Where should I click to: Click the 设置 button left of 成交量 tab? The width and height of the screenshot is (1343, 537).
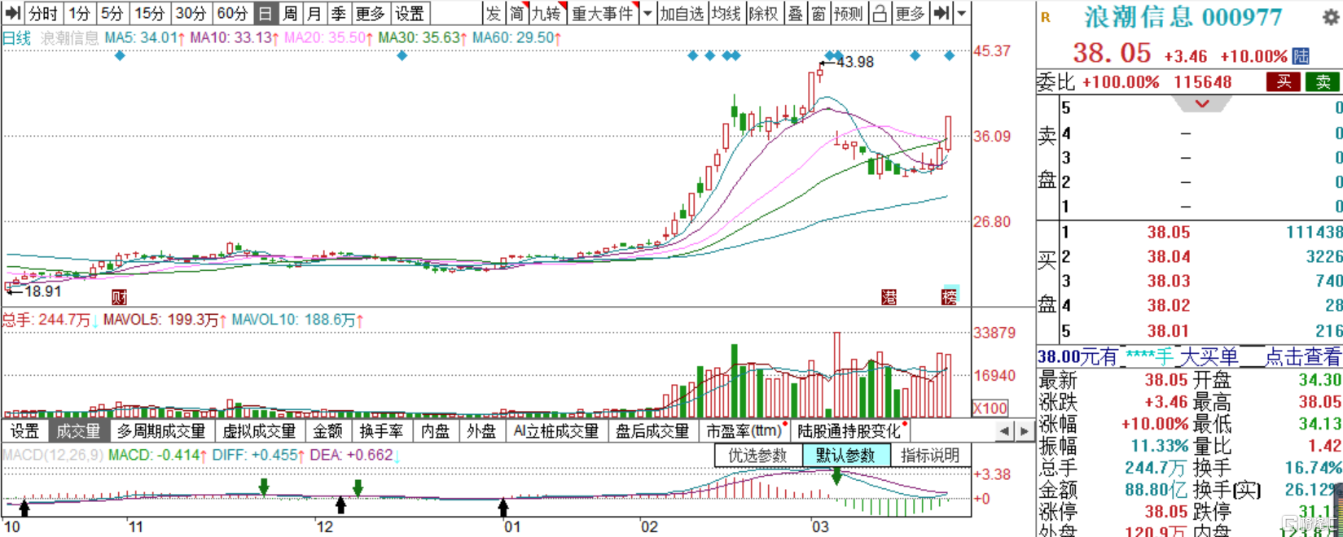click(x=24, y=431)
